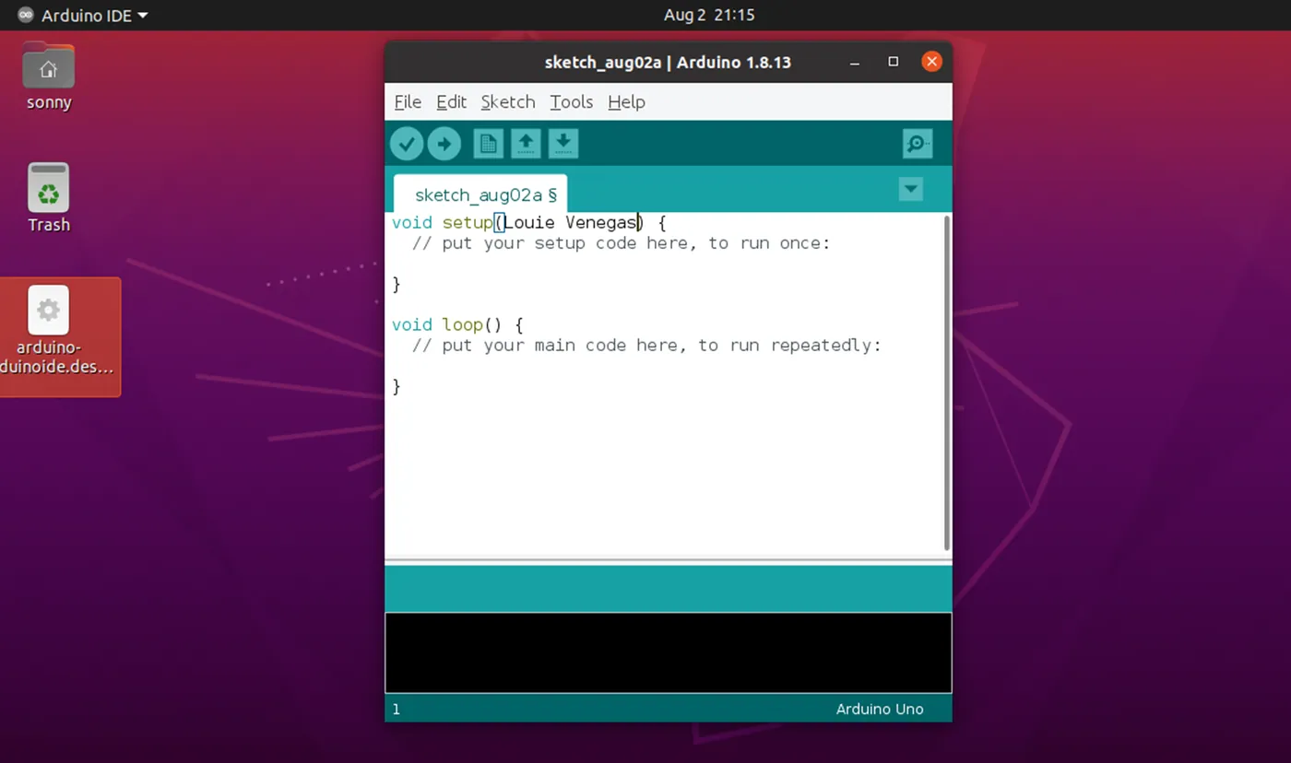
Task: Click the black console output area
Action: tap(669, 652)
